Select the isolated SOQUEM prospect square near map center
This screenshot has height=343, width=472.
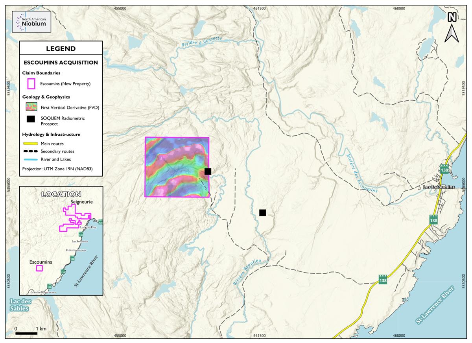(x=262, y=213)
